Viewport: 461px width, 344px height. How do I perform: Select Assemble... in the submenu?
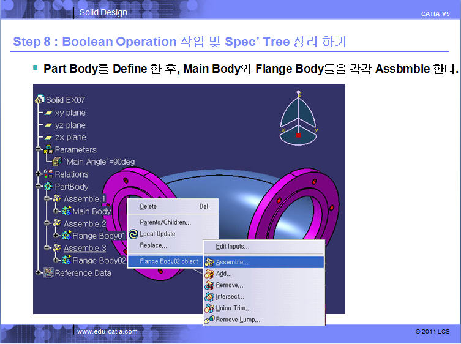(264, 262)
